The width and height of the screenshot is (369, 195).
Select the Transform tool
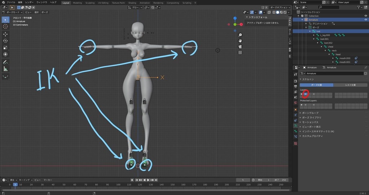pos(5,54)
